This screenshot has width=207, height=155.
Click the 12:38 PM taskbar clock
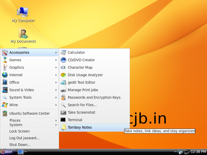[198, 152]
